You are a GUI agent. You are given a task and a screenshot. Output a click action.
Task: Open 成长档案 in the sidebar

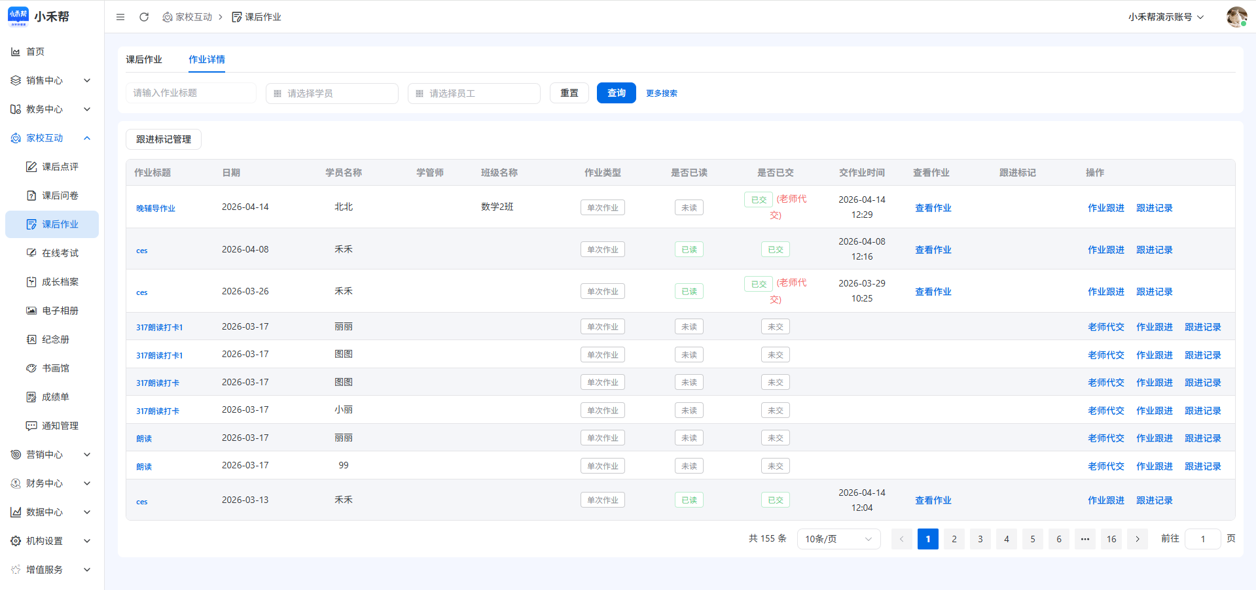point(60,282)
